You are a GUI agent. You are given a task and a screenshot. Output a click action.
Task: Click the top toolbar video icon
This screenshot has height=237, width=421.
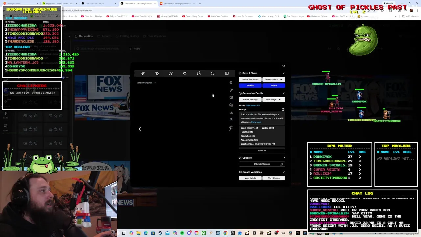[x=227, y=73]
